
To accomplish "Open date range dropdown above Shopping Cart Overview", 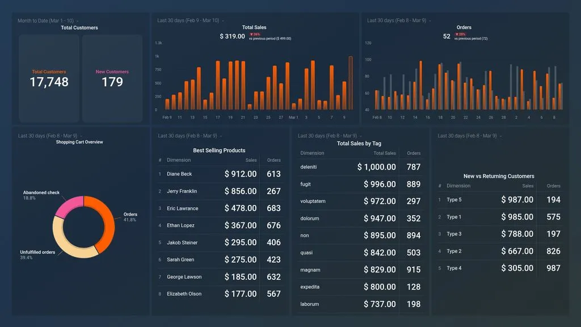I will [50, 136].
